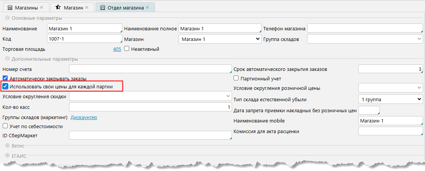Open the Дискаунтер link
Viewport: 425px width, 171px height.
click(x=84, y=118)
